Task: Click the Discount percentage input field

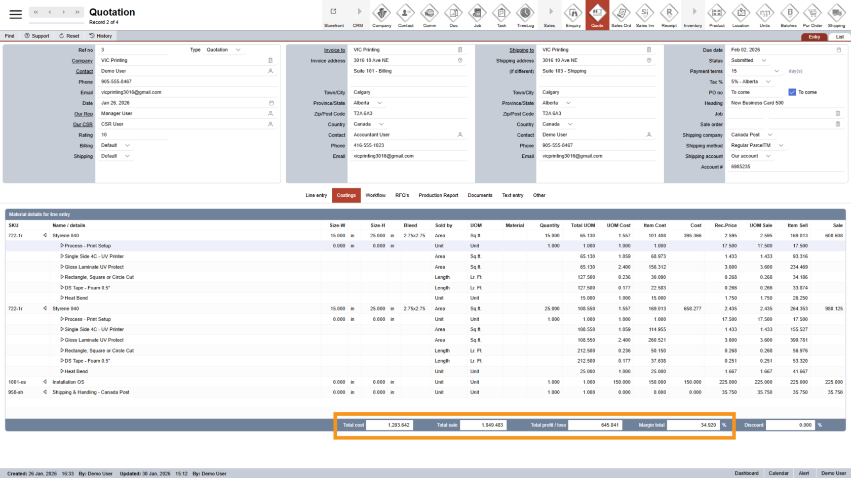Action: [x=790, y=425]
